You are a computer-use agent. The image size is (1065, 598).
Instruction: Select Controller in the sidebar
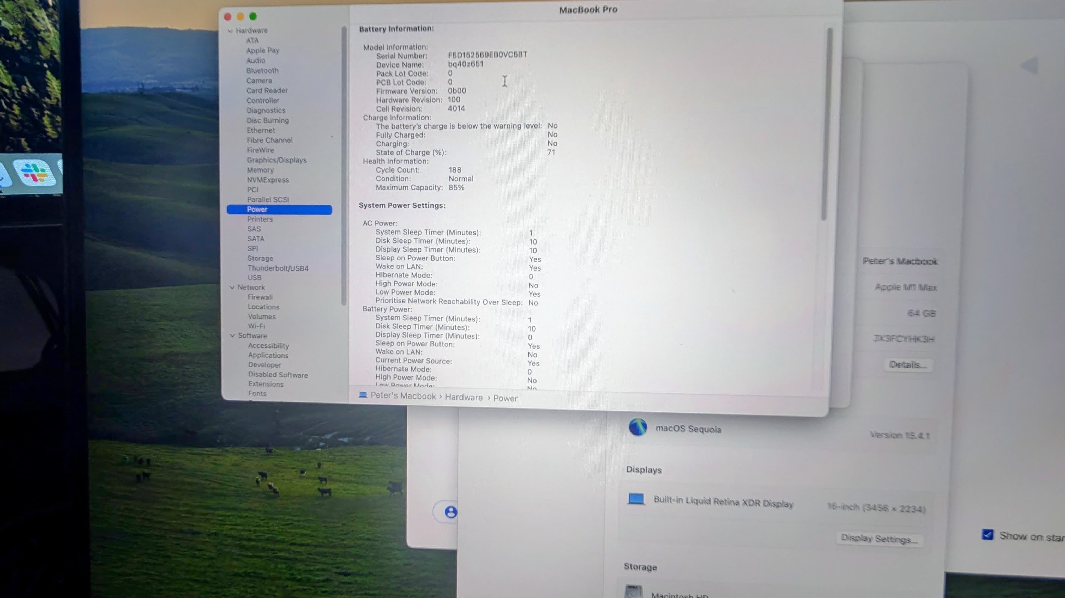click(x=263, y=100)
